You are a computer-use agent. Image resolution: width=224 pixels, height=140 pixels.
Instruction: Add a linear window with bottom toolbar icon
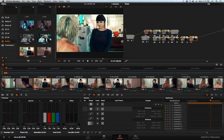coord(88,133)
